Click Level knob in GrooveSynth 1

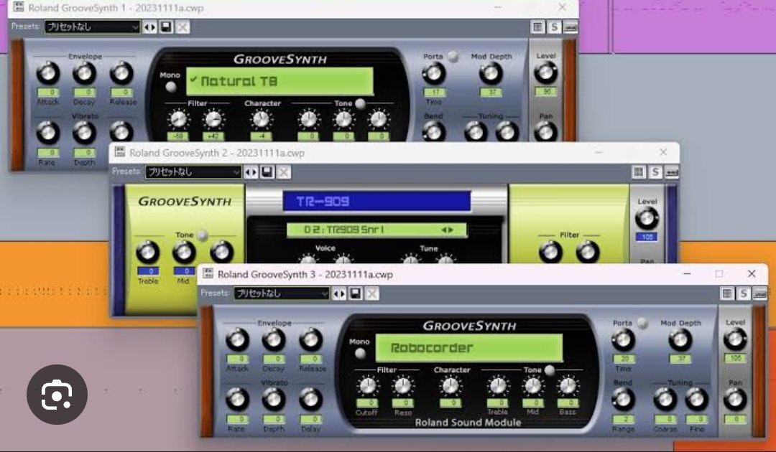coord(545,72)
